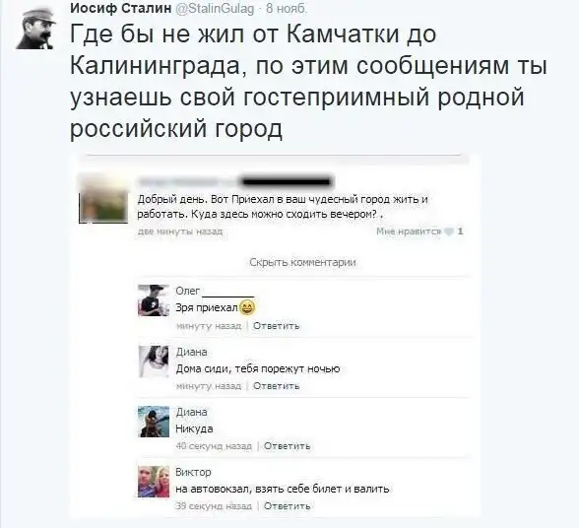579x528 pixels.
Task: Reply to the Никуда comment
Action: tap(287, 446)
